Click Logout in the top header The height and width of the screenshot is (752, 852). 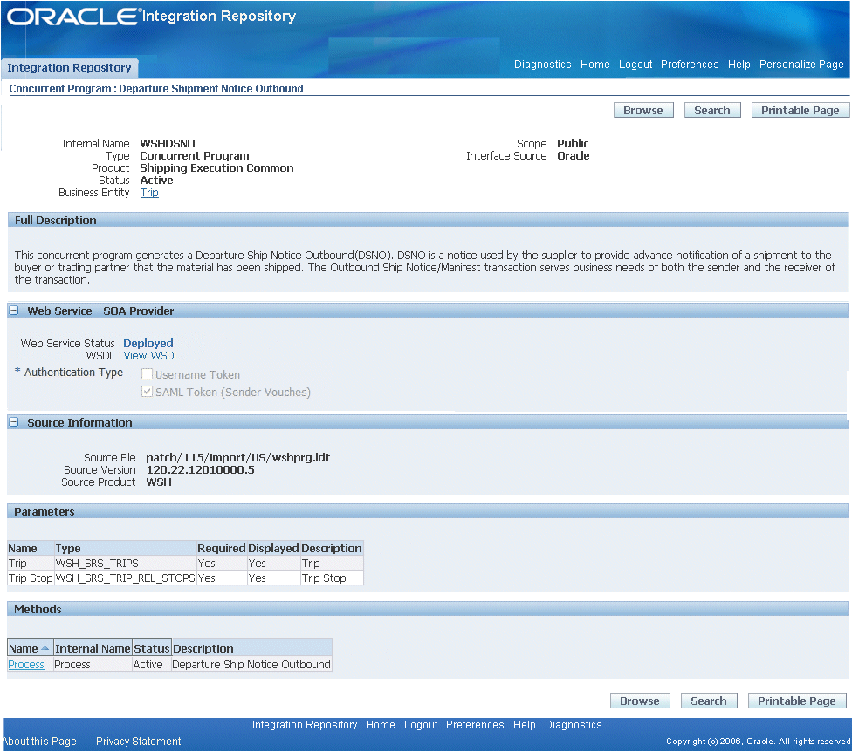[636, 64]
